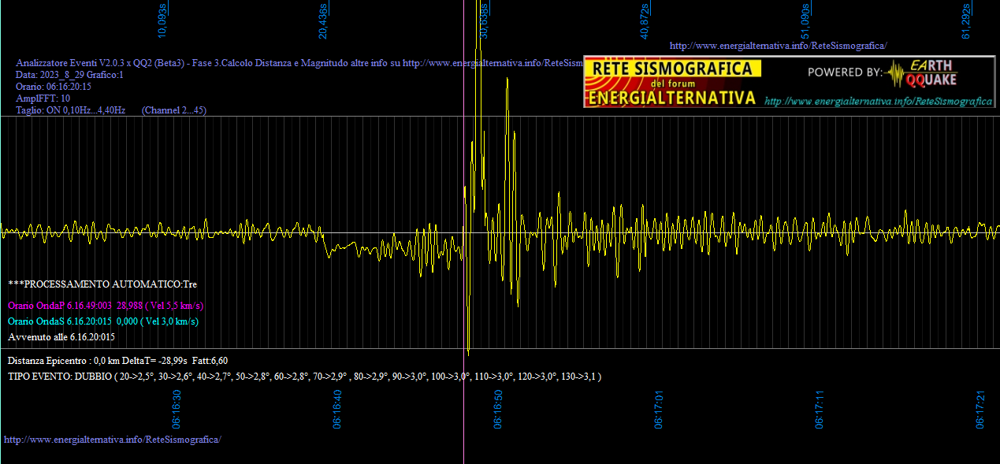Viewport: 1000px width, 464px height.
Task: Select the TIPO EVENTO: DUBBIO line
Action: 305,377
